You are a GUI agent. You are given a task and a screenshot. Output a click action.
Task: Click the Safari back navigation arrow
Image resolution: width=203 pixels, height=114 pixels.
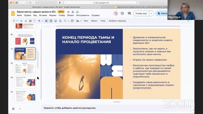pos(21,3)
